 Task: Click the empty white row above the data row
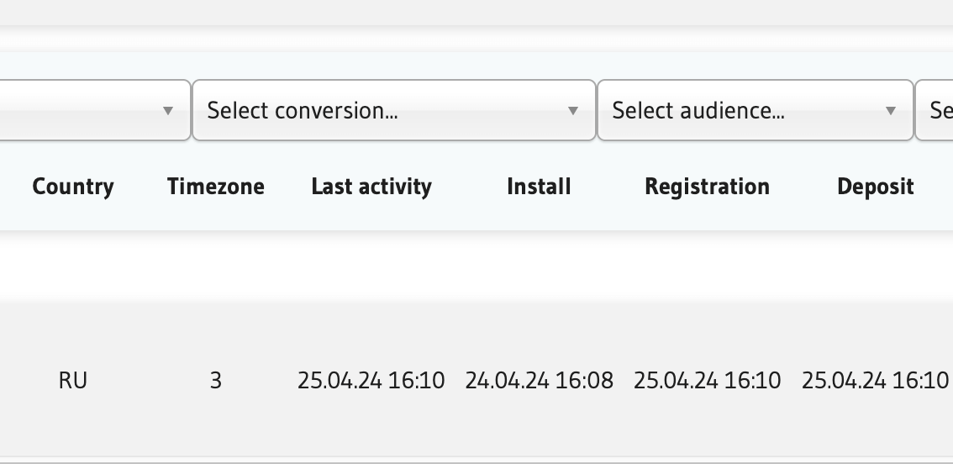pyautogui.click(x=476, y=265)
